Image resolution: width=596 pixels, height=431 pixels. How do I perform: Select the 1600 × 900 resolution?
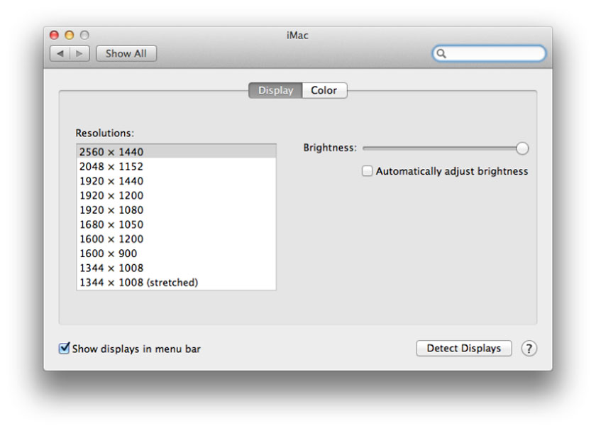pos(109,253)
